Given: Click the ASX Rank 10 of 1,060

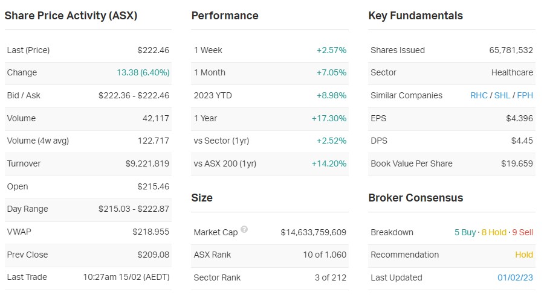Looking at the screenshot, I should pos(325,255).
